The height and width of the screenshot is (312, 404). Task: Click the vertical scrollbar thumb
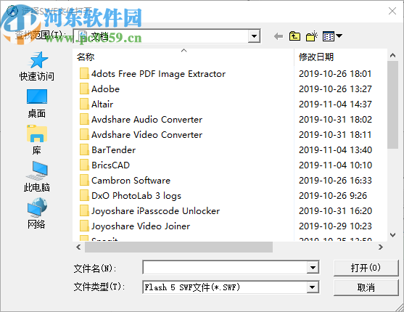pyautogui.click(x=392, y=104)
